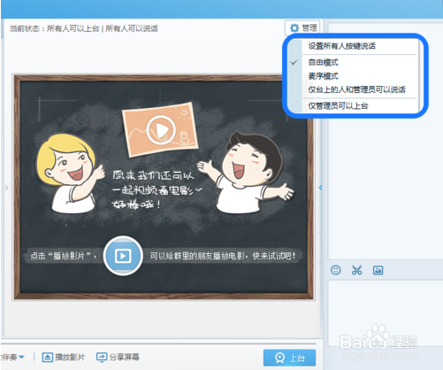This screenshot has height=370, width=443.
Task: Click the 分享屏幕 screen share icon
Action: 102,358
